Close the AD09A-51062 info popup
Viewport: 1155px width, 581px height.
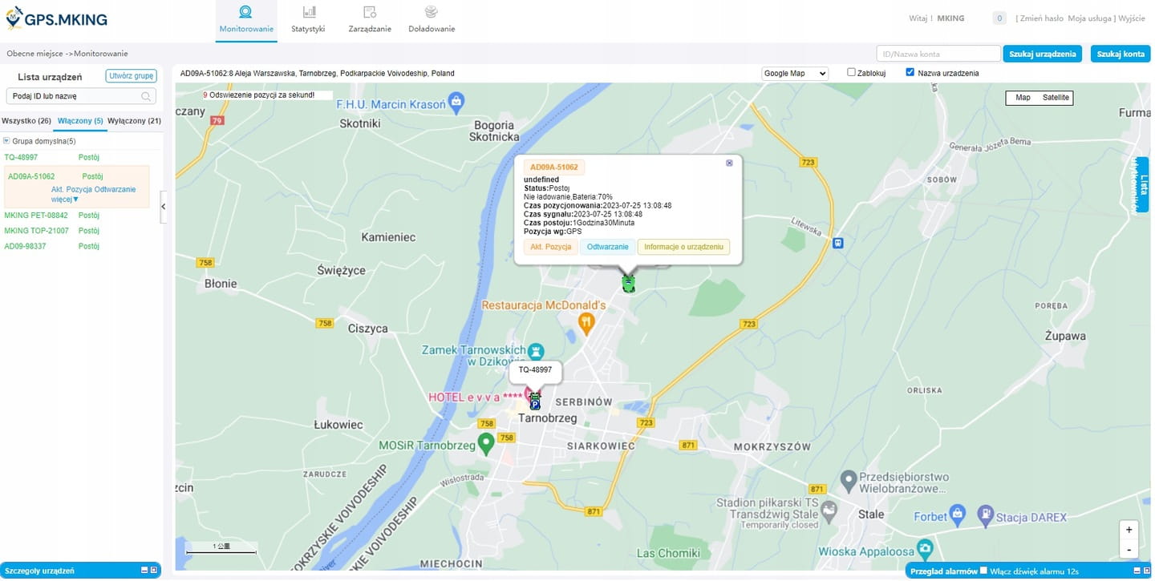coord(729,163)
